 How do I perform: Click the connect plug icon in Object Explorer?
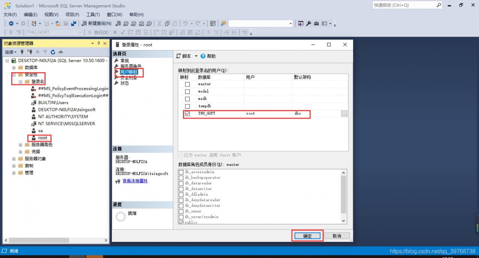[22, 52]
